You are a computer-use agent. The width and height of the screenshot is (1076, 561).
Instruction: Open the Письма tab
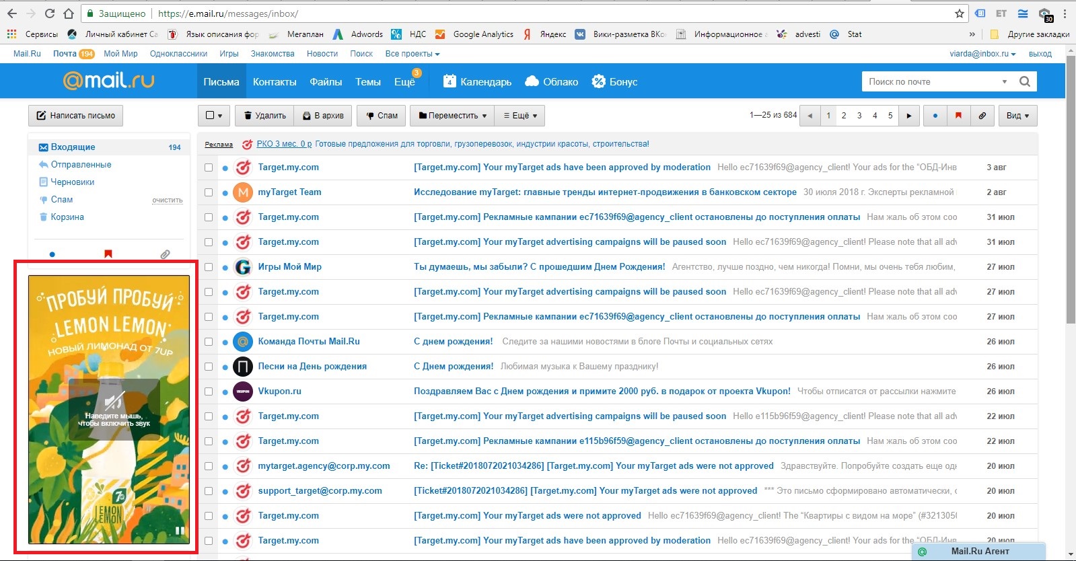point(221,81)
